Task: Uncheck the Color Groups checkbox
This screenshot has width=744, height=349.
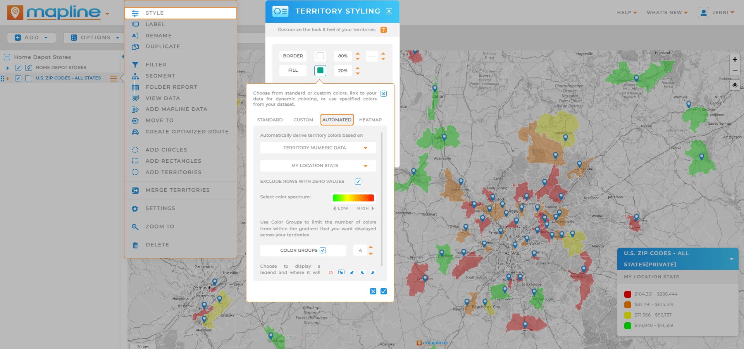Action: [x=323, y=250]
